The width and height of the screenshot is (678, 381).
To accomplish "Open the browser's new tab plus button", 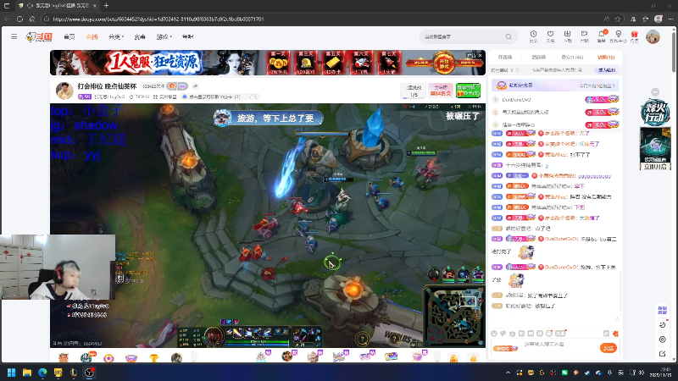I will [x=107, y=6].
